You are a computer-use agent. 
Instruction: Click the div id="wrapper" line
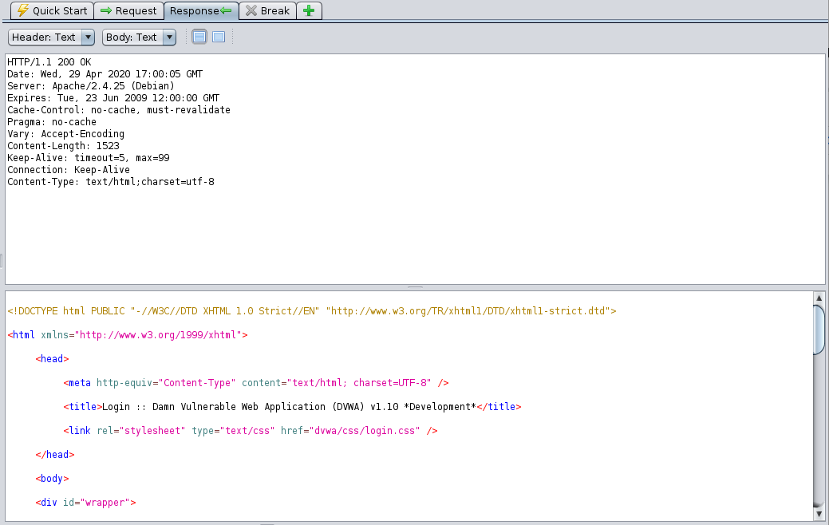pyautogui.click(x=85, y=503)
